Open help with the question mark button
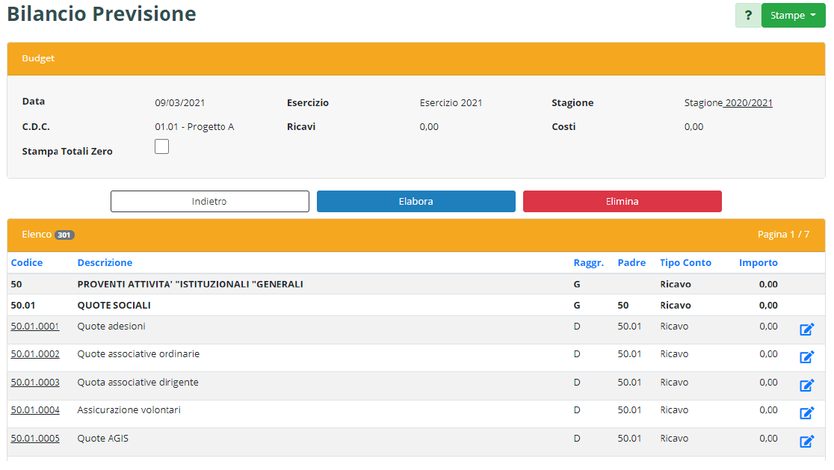This screenshot has width=834, height=470. pyautogui.click(x=747, y=16)
